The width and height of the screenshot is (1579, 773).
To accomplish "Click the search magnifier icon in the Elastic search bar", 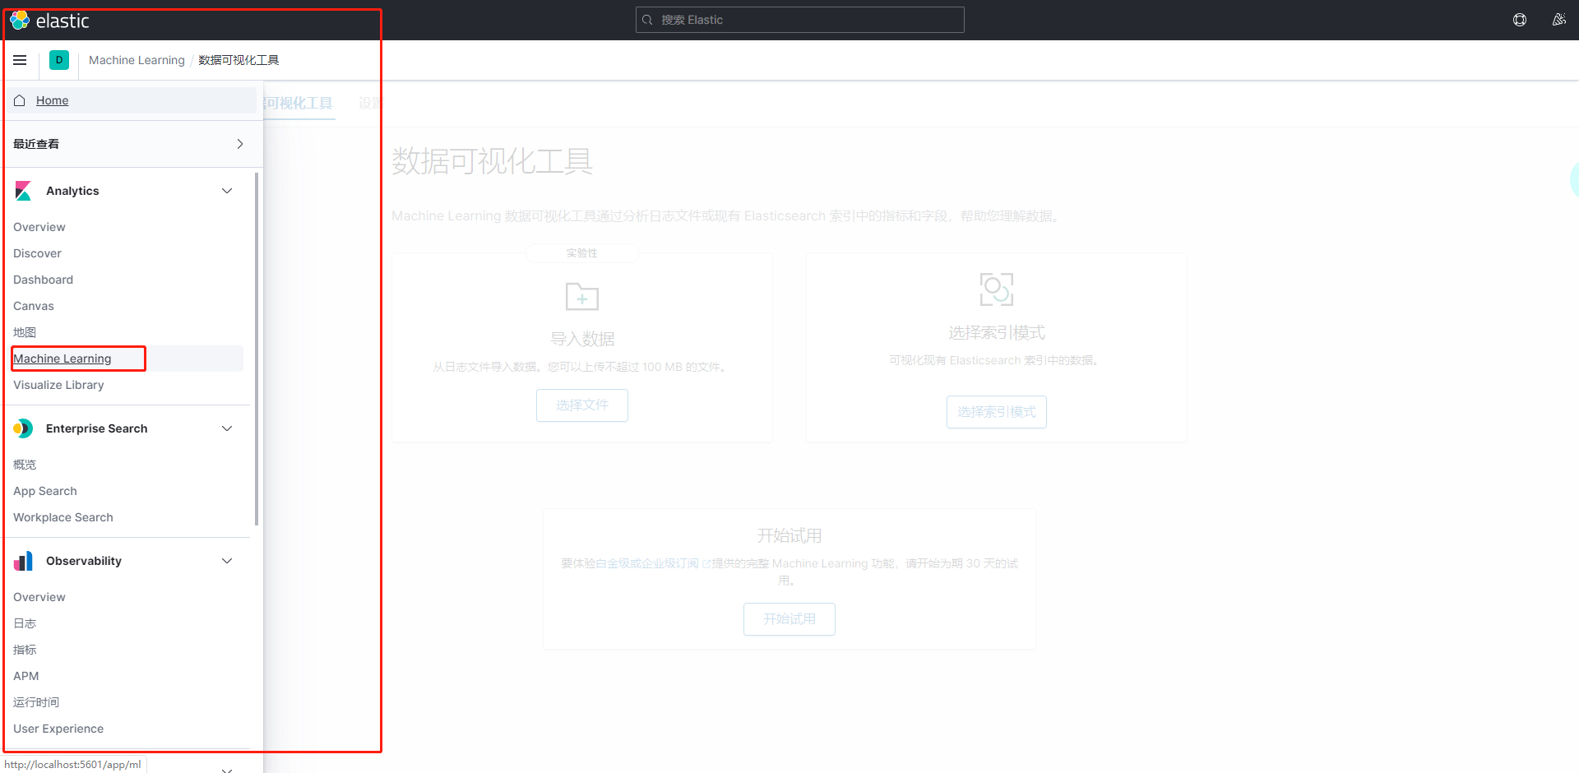I will pos(647,20).
